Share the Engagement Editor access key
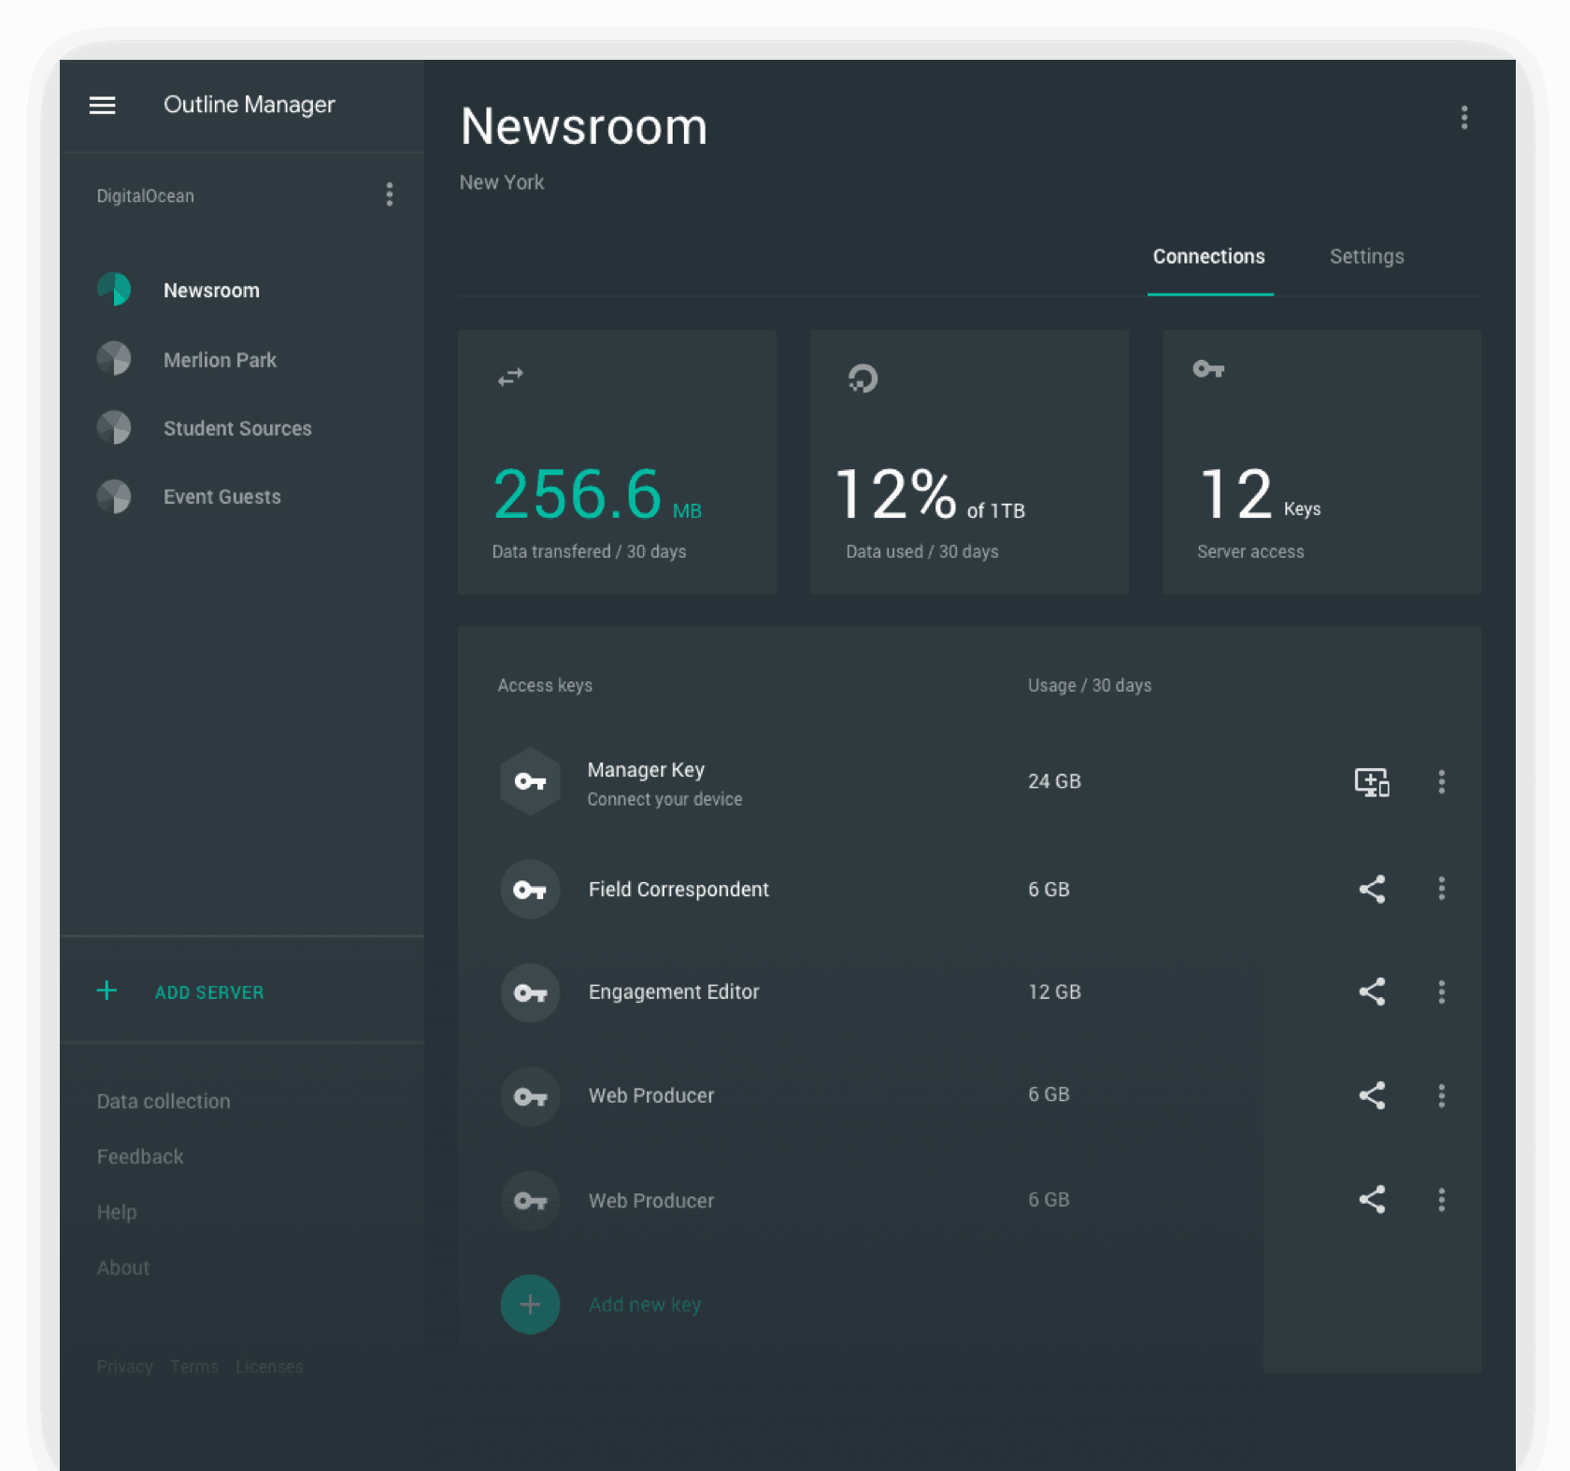The height and width of the screenshot is (1471, 1570). pyautogui.click(x=1371, y=992)
